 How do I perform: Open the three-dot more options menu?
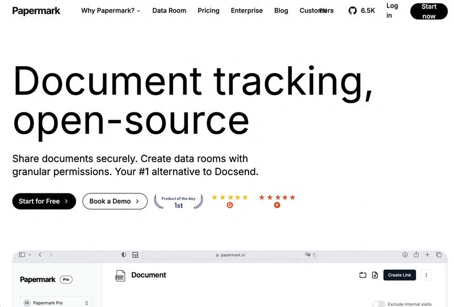pos(426,275)
